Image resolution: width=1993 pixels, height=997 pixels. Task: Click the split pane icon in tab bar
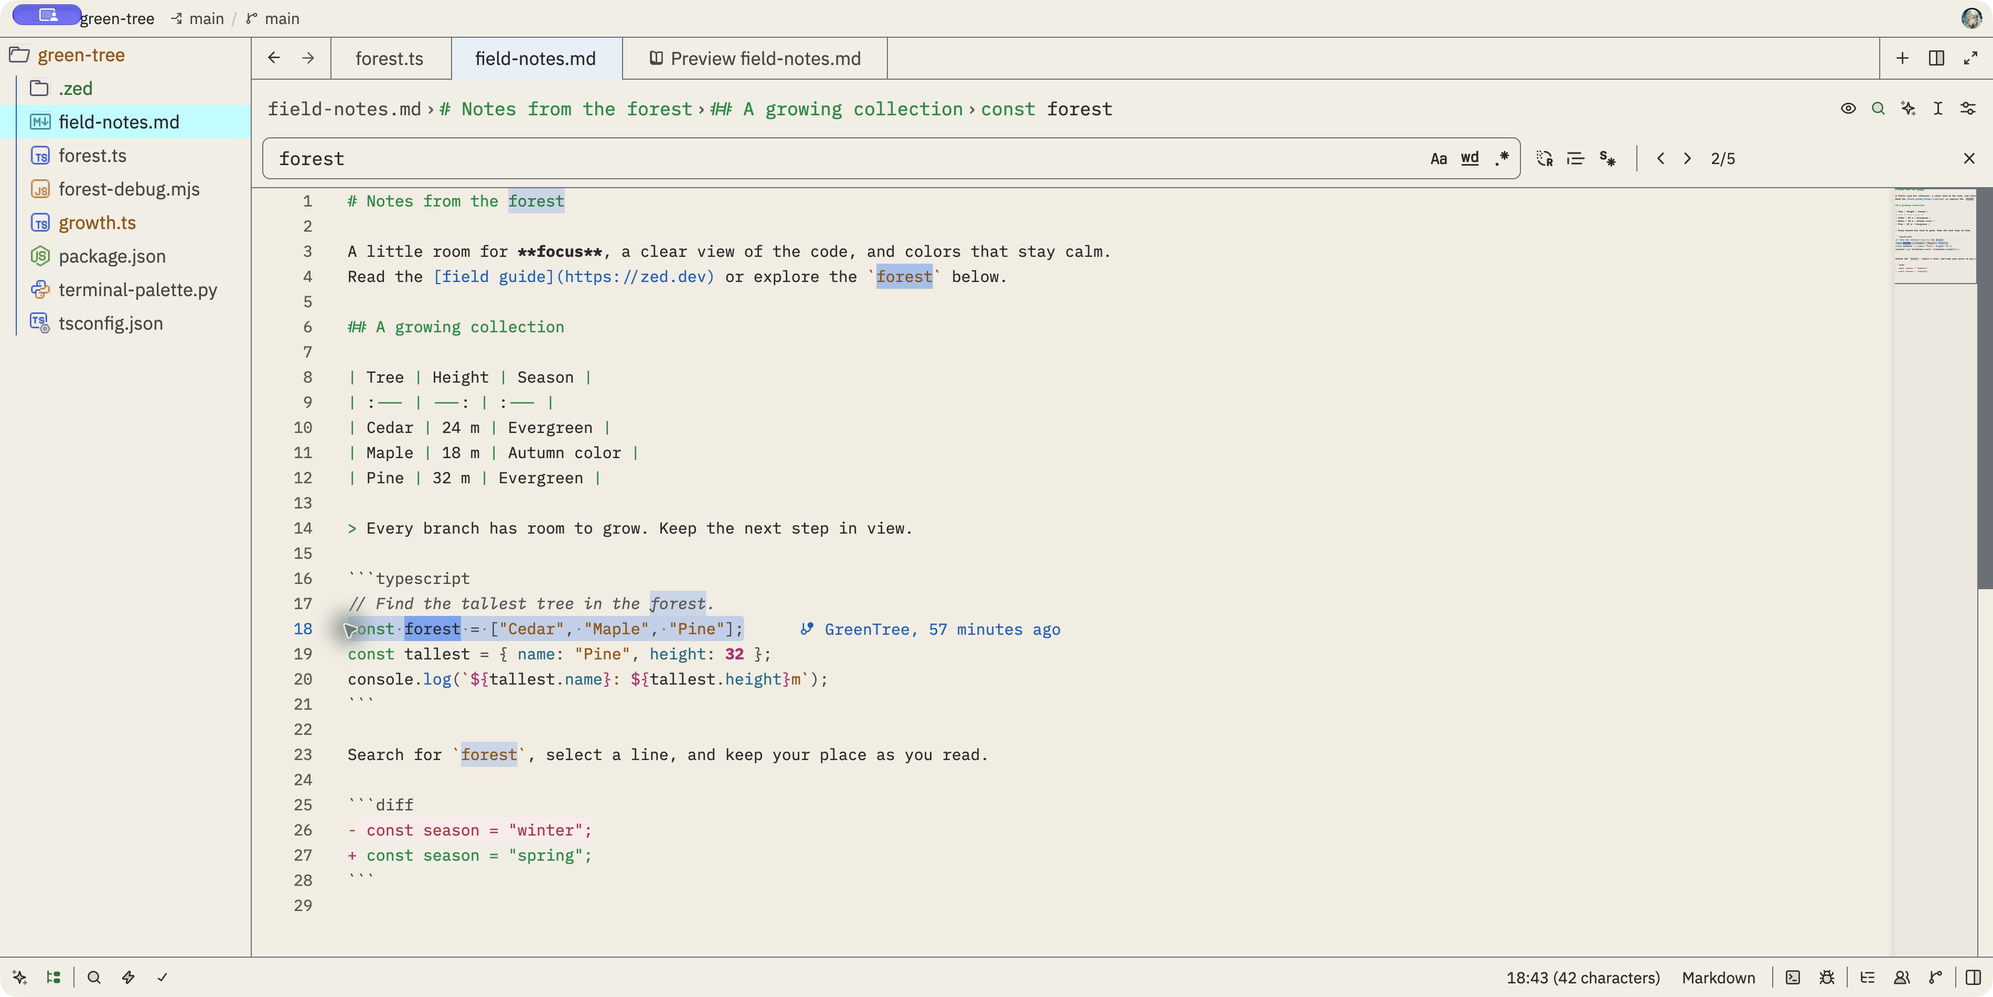point(1936,59)
